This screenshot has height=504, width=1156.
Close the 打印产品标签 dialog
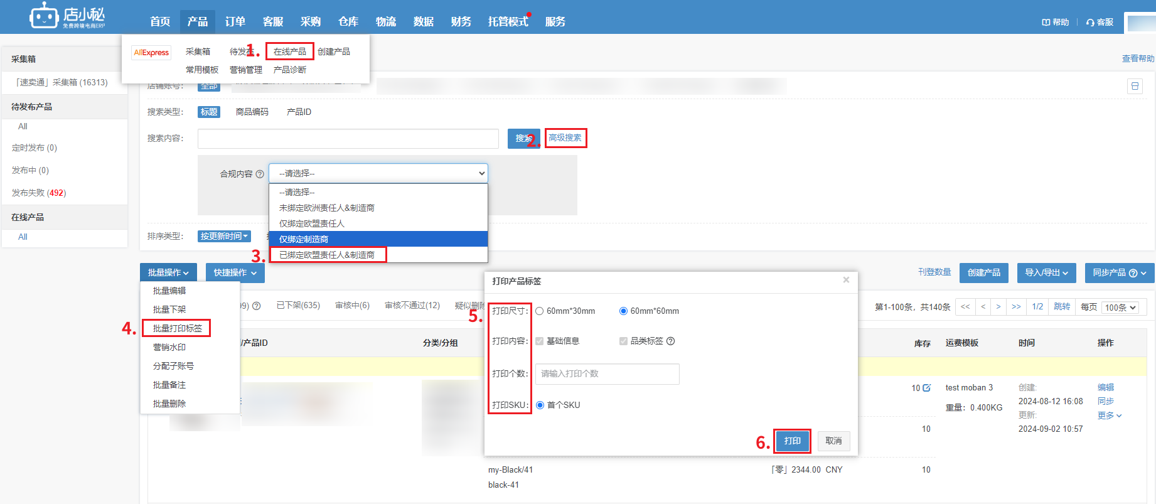846,280
